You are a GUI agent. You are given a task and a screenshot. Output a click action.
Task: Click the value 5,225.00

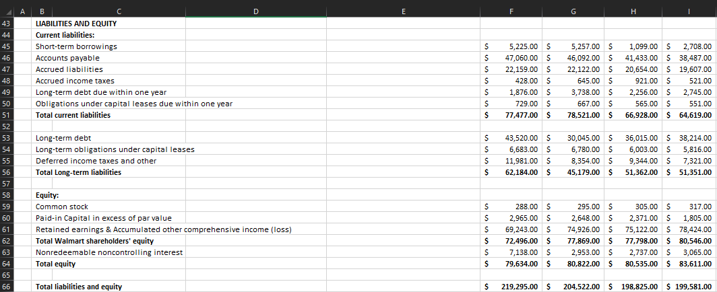(523, 46)
